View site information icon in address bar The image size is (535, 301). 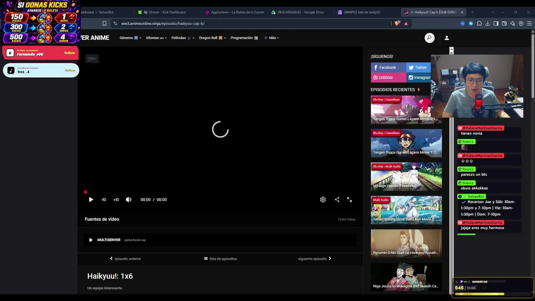pos(115,23)
